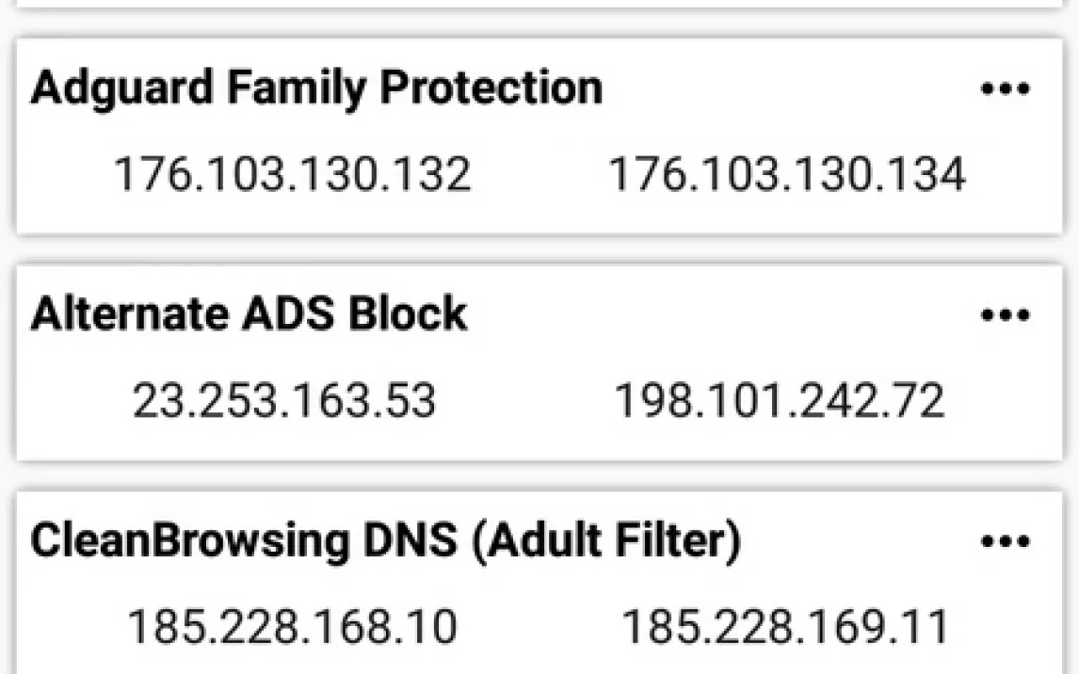Tap the partially visible card at the top
1079x674 pixels.
click(539, 4)
